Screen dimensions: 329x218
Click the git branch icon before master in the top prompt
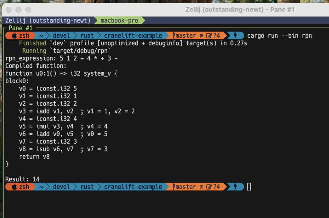(174, 35)
